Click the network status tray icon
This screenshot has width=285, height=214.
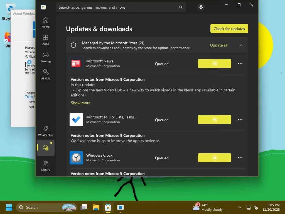249,207
